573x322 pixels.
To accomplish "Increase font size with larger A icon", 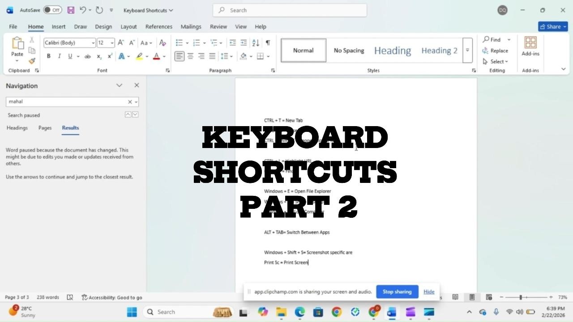I will [x=121, y=42].
